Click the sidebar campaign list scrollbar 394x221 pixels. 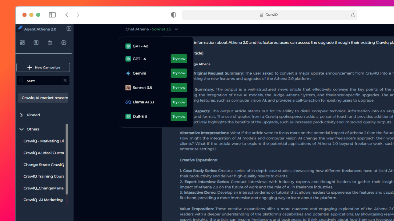click(67, 159)
